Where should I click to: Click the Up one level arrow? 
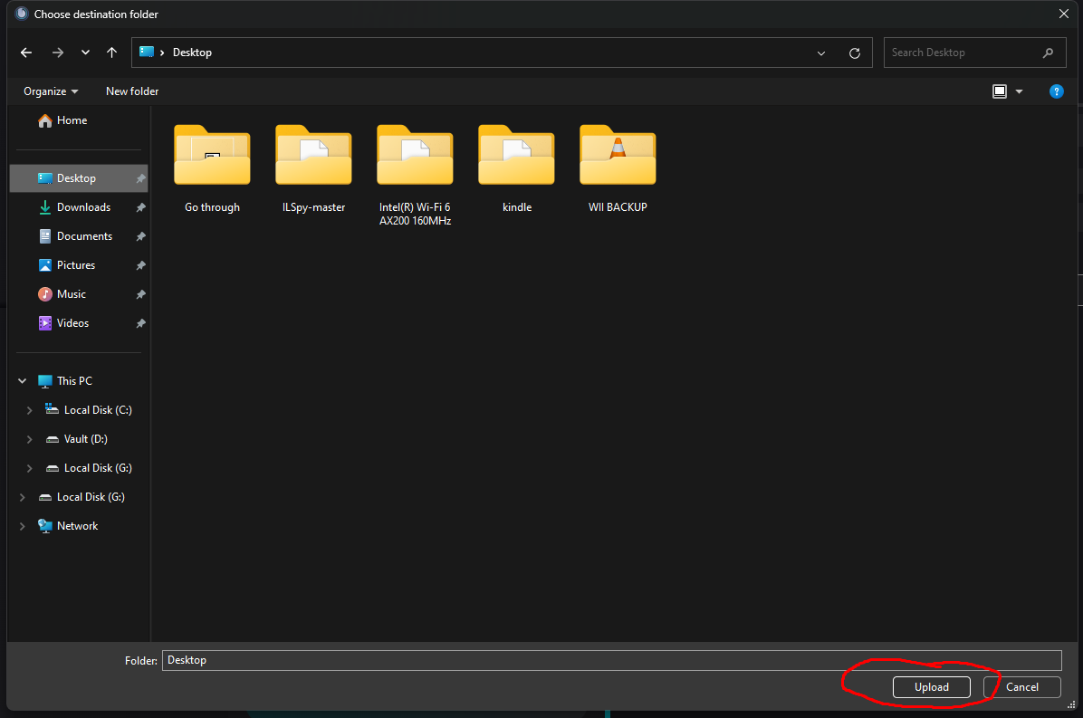[x=111, y=53]
